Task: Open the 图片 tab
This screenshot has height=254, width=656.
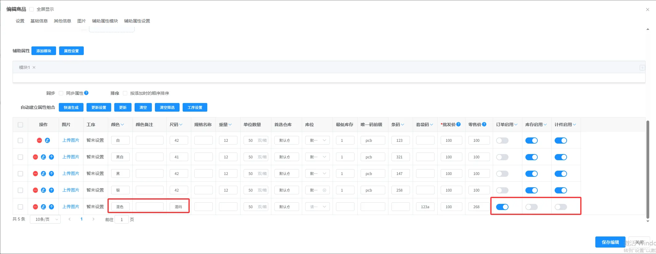Action: coord(82,21)
